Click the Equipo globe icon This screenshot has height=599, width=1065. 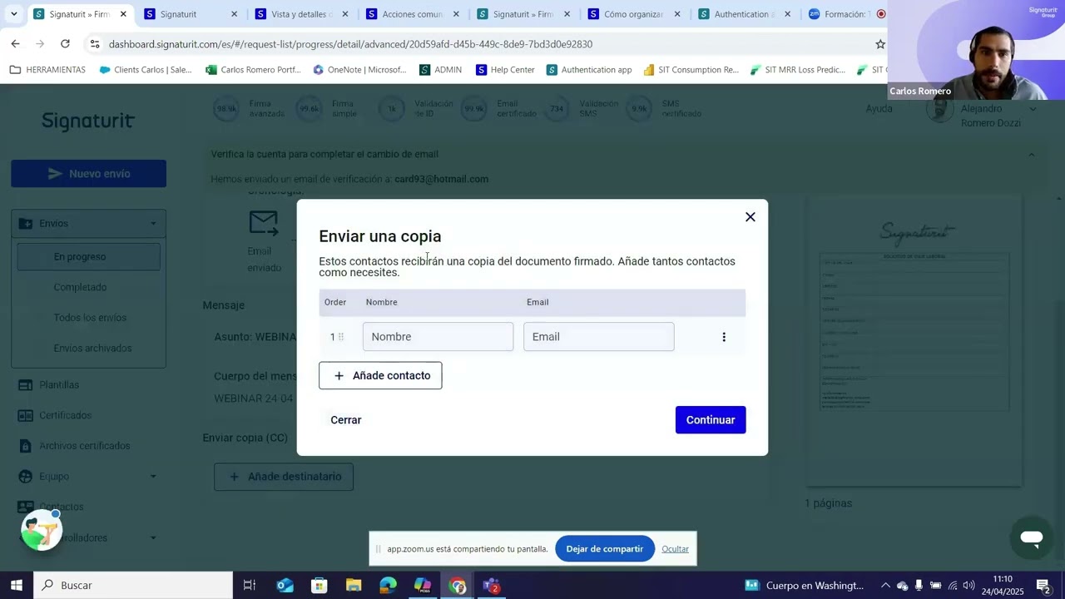(25, 477)
